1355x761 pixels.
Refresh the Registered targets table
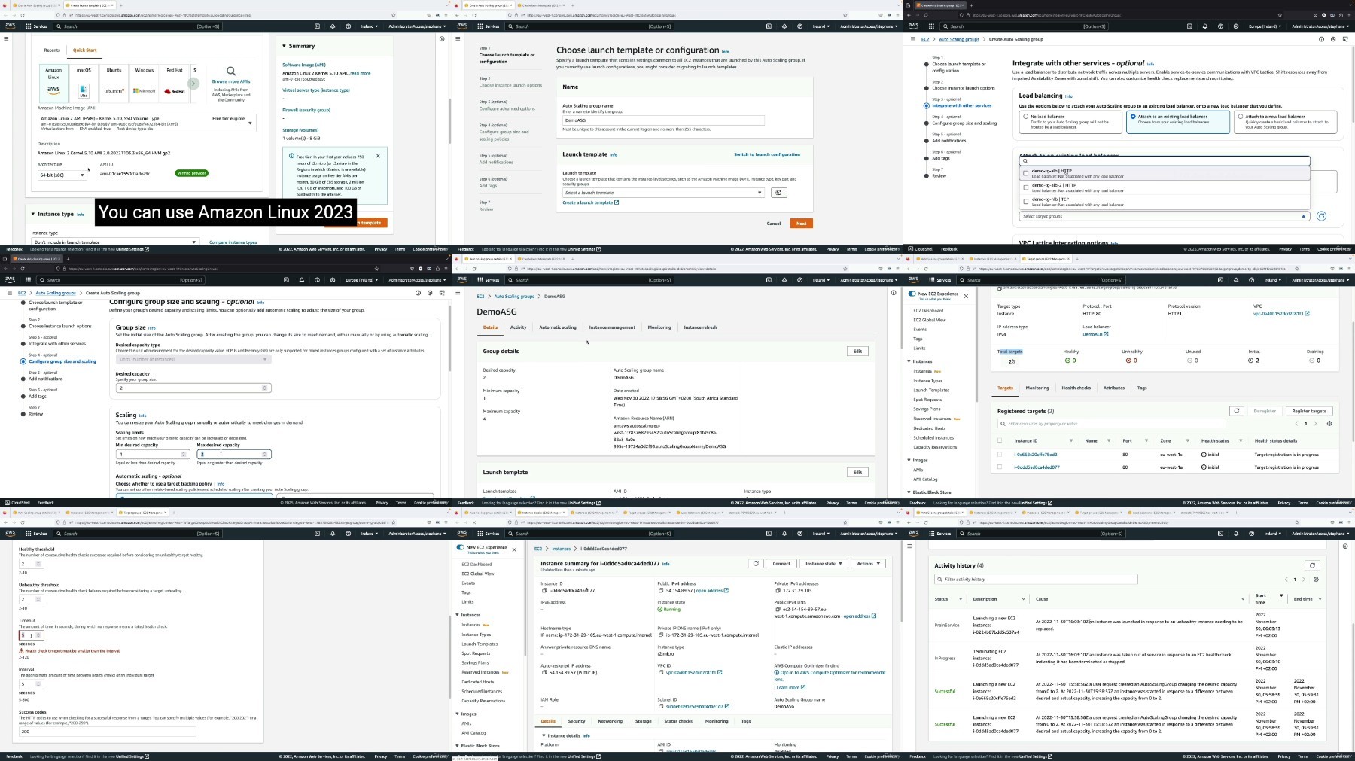point(1236,411)
